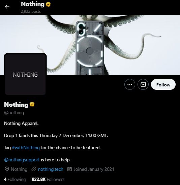Open the NOTHING profile picture
This screenshot has width=180, height=185.
click(x=25, y=74)
